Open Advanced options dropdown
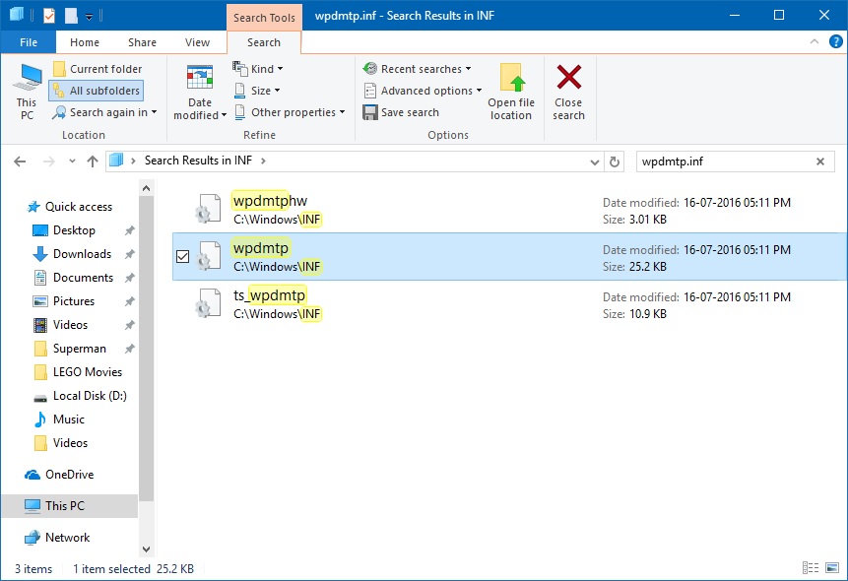 423,91
